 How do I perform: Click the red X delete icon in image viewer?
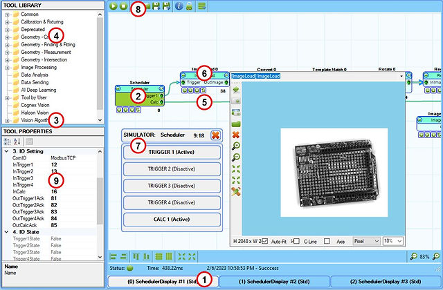click(x=236, y=135)
